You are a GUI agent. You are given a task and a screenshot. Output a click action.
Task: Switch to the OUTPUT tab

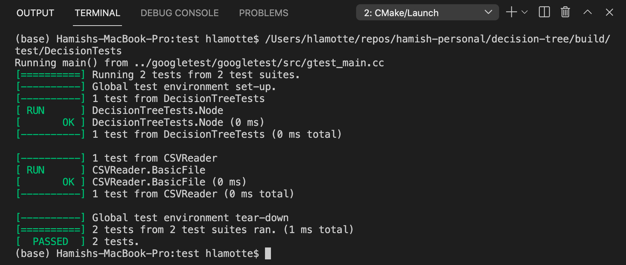[x=35, y=13]
